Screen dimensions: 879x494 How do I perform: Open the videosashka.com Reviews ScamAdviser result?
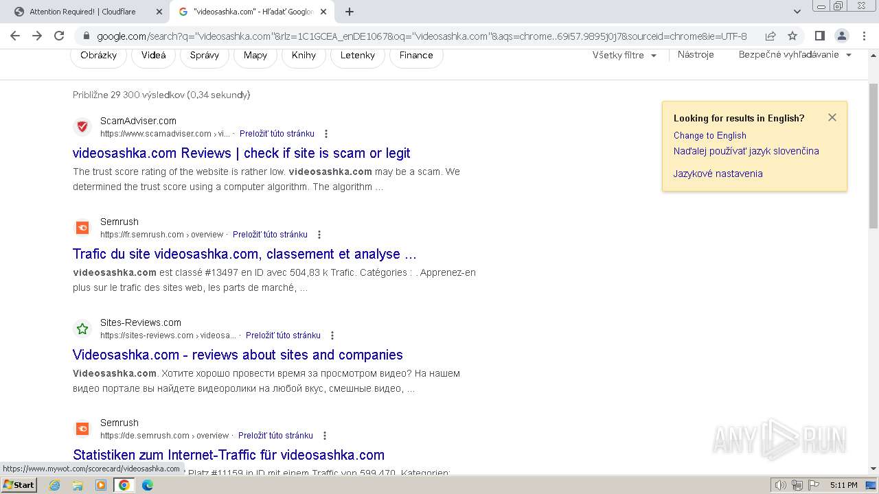[241, 153]
